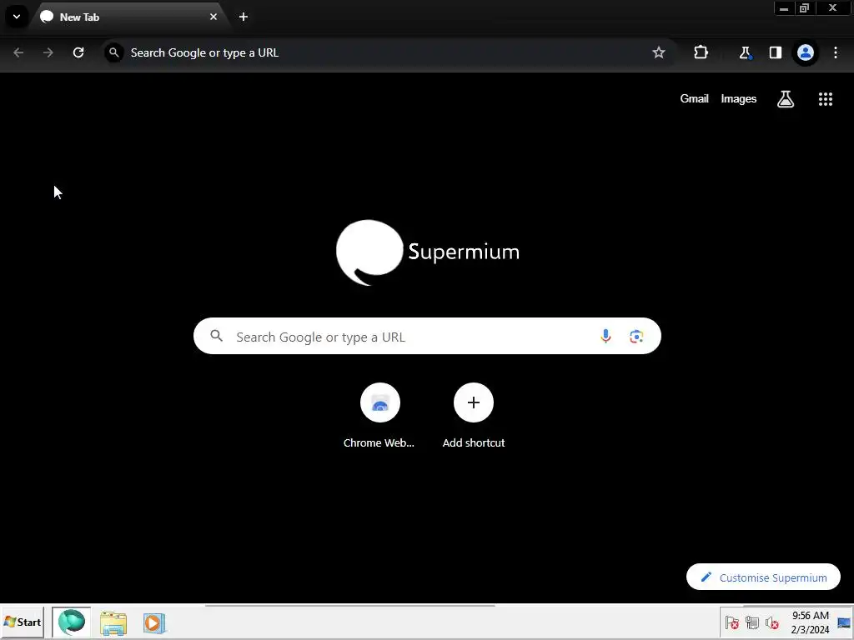The width and height of the screenshot is (854, 640).
Task: Close the New Tab tab
Action: click(213, 17)
